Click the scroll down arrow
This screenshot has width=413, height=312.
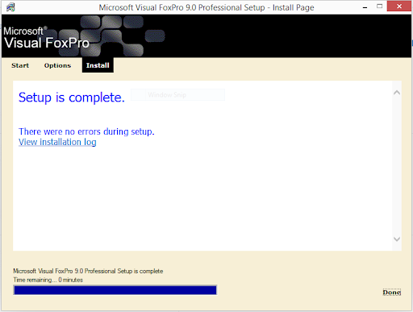point(397,239)
